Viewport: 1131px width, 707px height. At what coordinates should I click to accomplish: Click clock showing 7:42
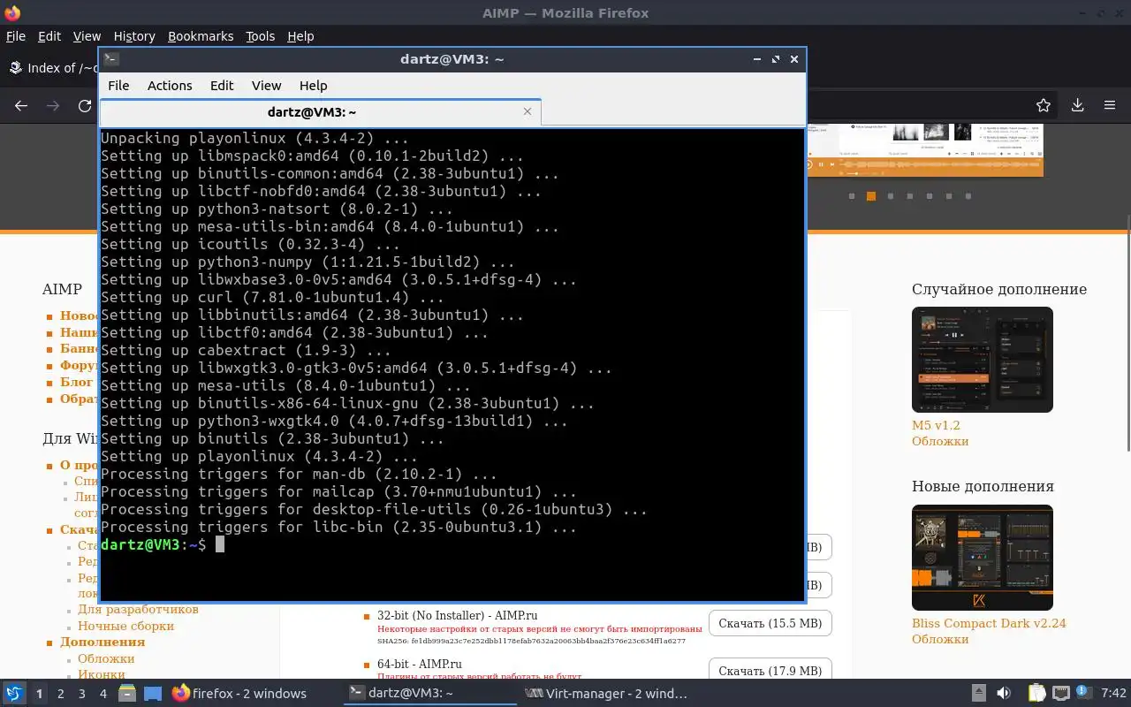[x=1114, y=694]
